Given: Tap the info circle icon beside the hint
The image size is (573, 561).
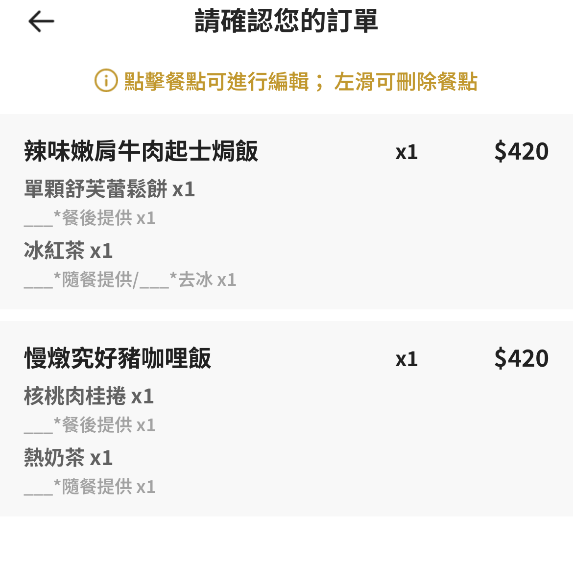Looking at the screenshot, I should (x=106, y=81).
